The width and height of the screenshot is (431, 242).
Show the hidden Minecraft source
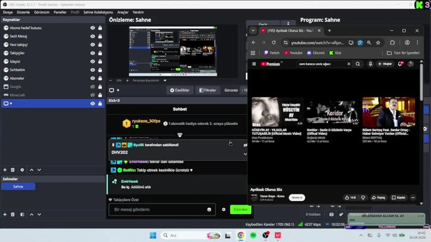pos(93,95)
